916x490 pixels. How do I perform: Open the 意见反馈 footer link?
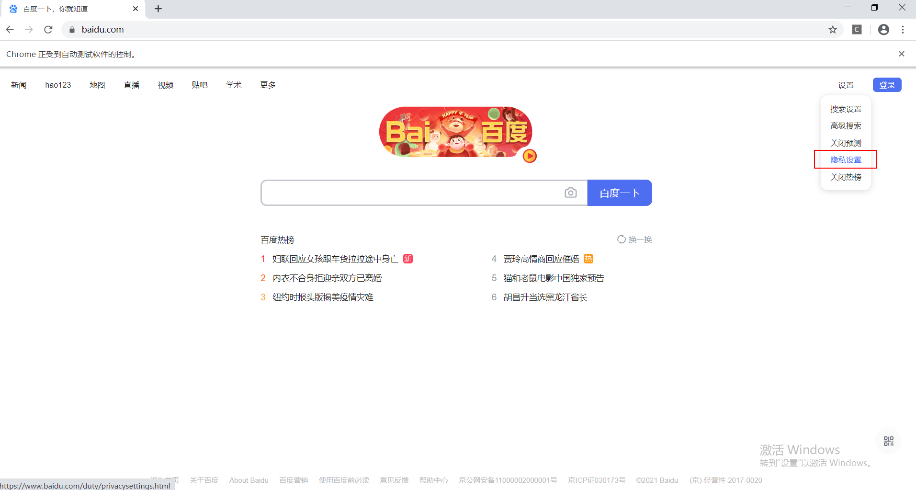394,480
